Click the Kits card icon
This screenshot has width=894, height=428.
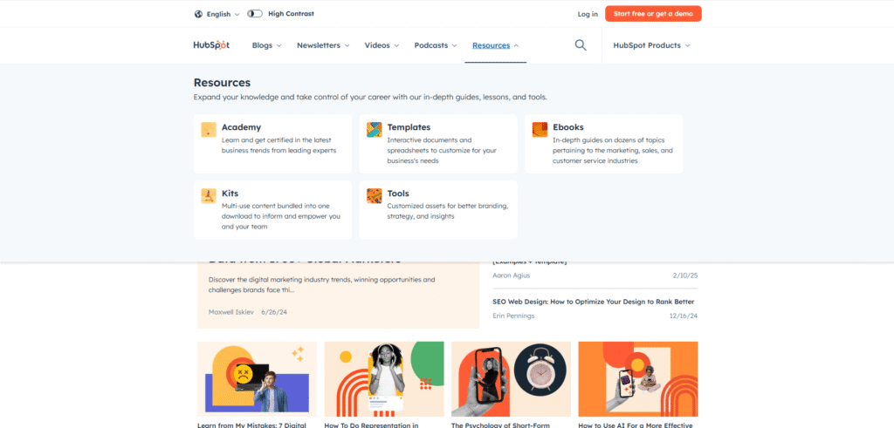209,196
